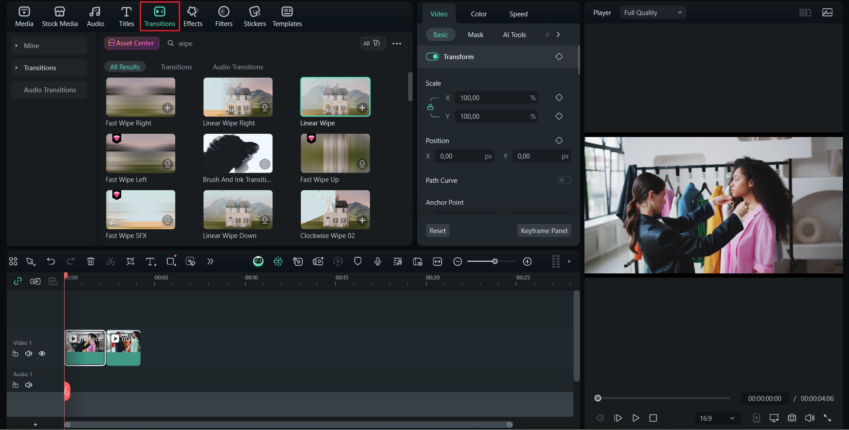Mute the Video 1 track

(x=29, y=354)
